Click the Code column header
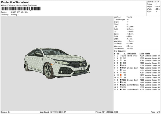This screenshot has width=161, height=114. [142, 53]
